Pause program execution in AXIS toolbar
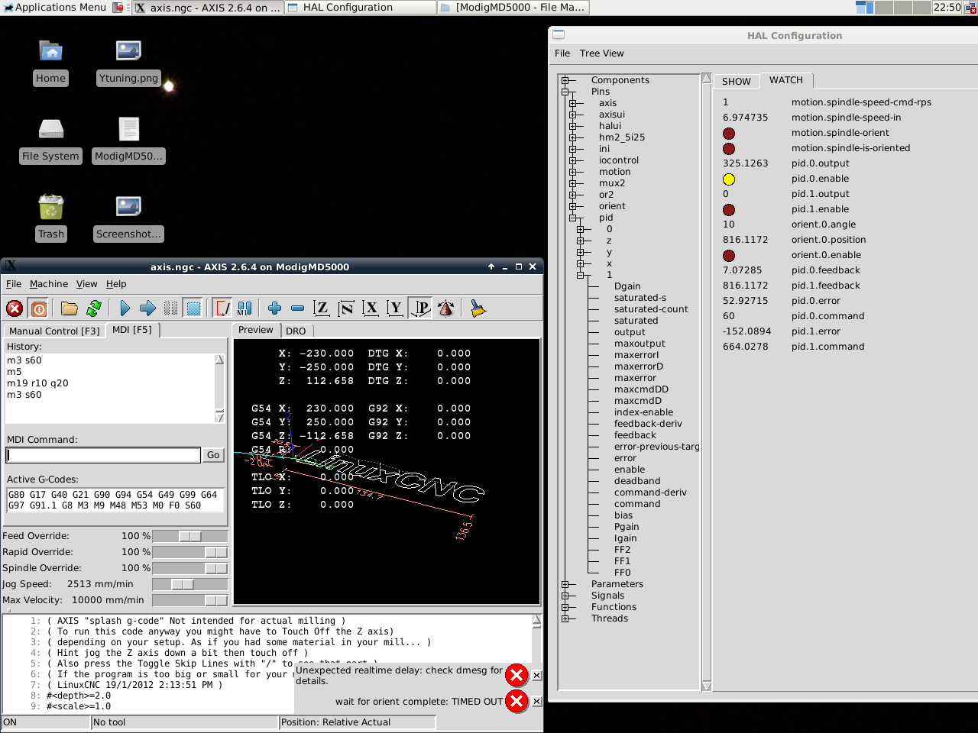The image size is (978, 733). point(170,308)
